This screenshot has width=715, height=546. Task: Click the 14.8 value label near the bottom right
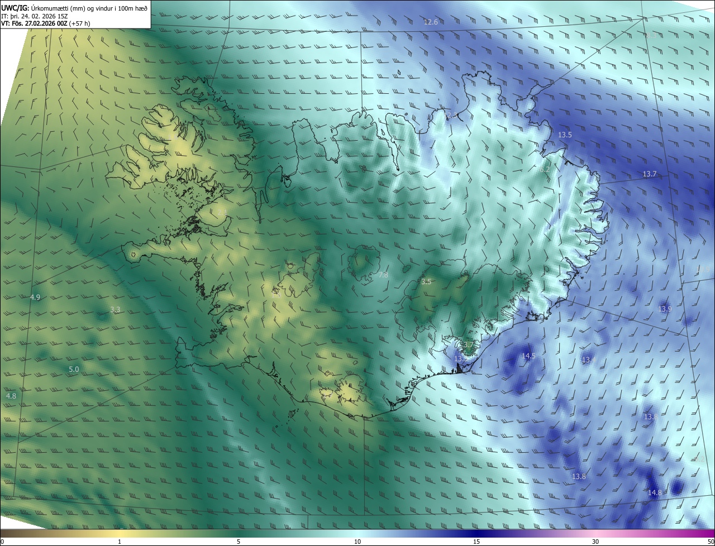[x=655, y=492]
